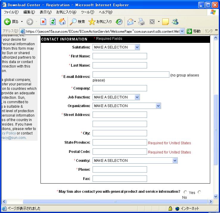Click the Phone input field
The width and height of the screenshot is (220, 213).
pyautogui.click(x=120, y=169)
